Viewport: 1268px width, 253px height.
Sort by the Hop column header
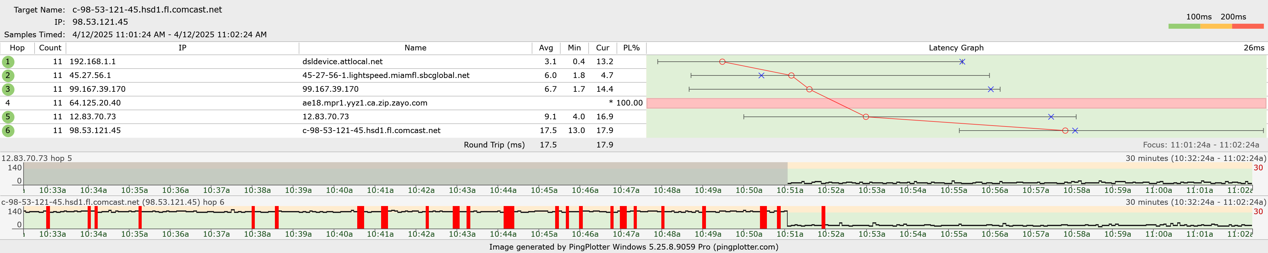click(x=17, y=48)
